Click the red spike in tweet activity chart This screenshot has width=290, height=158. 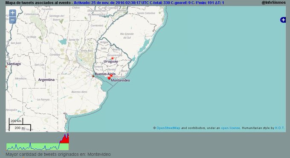point(65,139)
